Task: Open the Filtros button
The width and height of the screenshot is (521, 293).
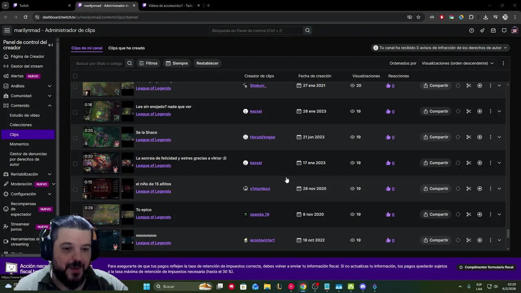Action: [x=148, y=63]
